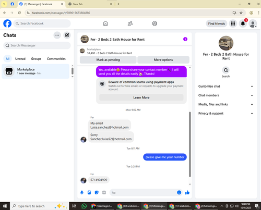Click Fer's avatar beside phone number message

[x=84, y=180]
